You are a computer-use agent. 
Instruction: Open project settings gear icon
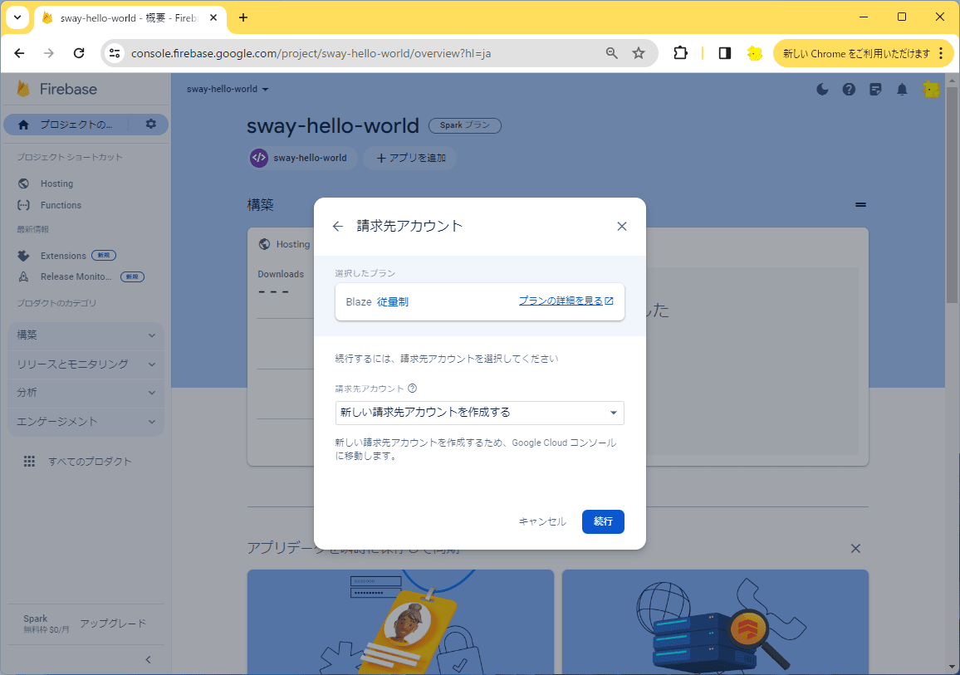[x=150, y=125]
